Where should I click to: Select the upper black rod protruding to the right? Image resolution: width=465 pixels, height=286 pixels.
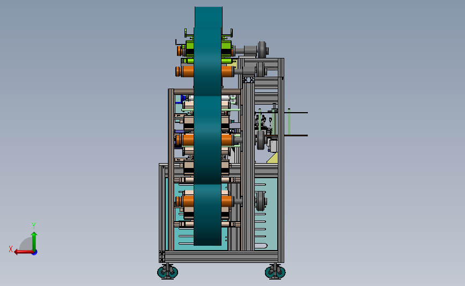296,113
